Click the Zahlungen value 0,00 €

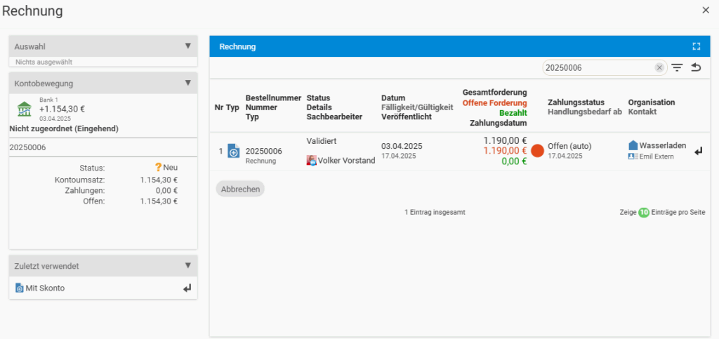[x=166, y=191]
